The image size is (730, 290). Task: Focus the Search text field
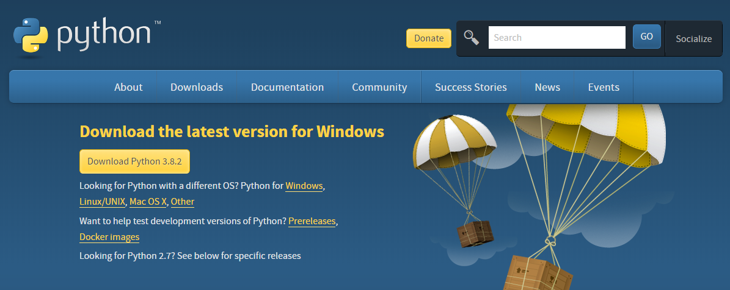[x=557, y=38]
